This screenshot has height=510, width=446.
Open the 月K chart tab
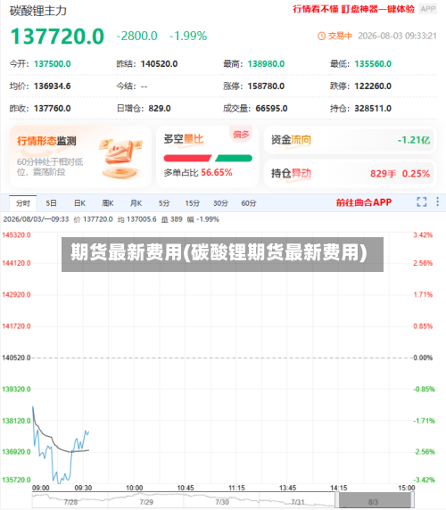136,203
